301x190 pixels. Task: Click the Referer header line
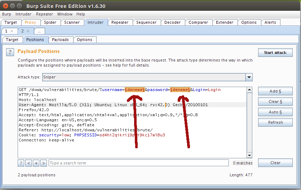point(86,130)
